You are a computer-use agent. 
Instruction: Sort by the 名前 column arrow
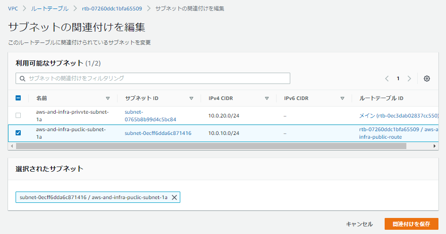tap(108, 98)
